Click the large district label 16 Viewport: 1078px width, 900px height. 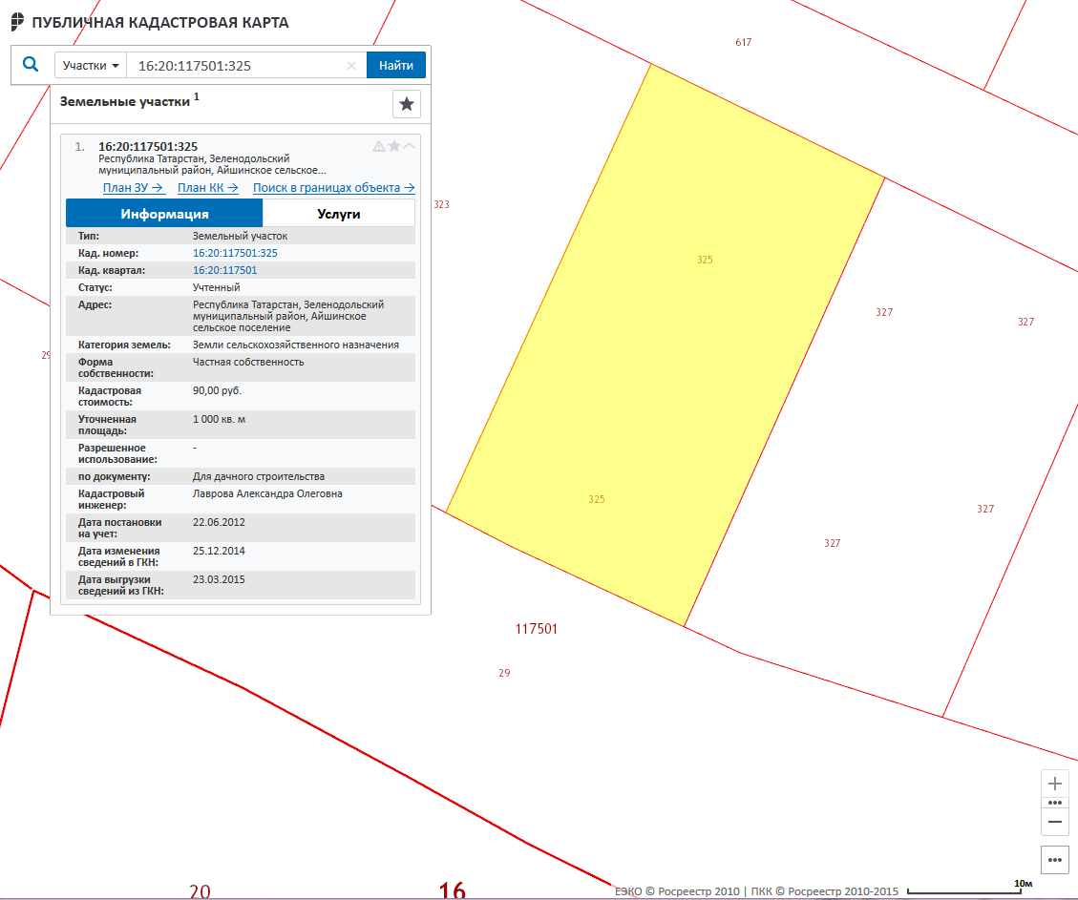(x=453, y=890)
